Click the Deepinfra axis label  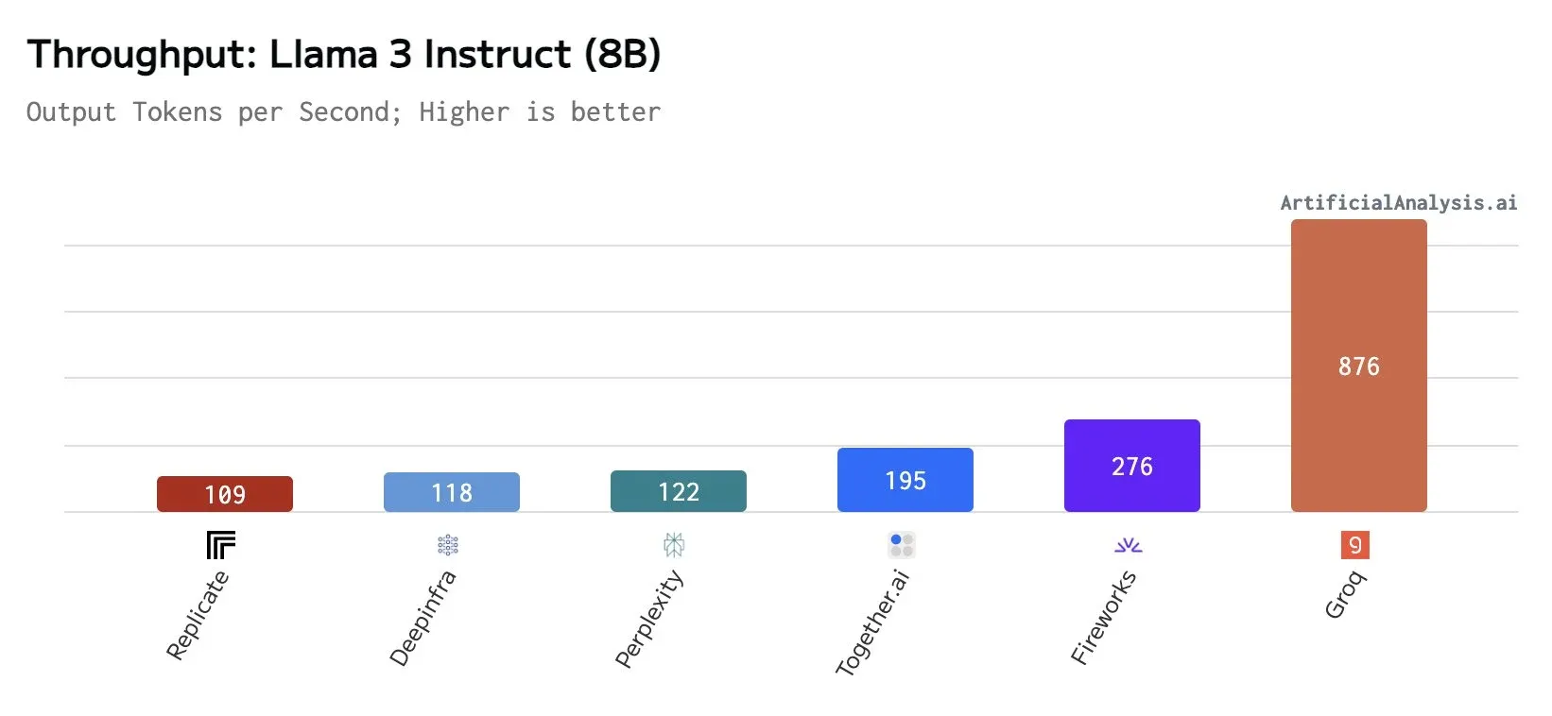pyautogui.click(x=422, y=618)
